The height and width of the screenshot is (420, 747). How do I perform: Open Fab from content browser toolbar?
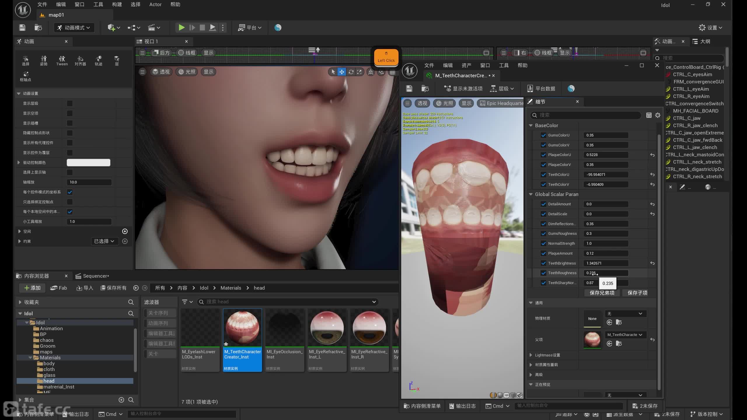click(x=58, y=288)
